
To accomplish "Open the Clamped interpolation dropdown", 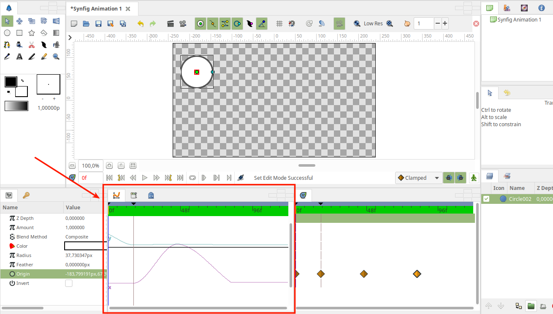I will click(418, 178).
